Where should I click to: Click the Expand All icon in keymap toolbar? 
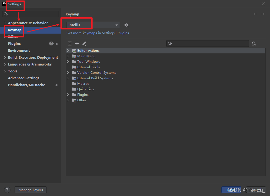[70, 43]
